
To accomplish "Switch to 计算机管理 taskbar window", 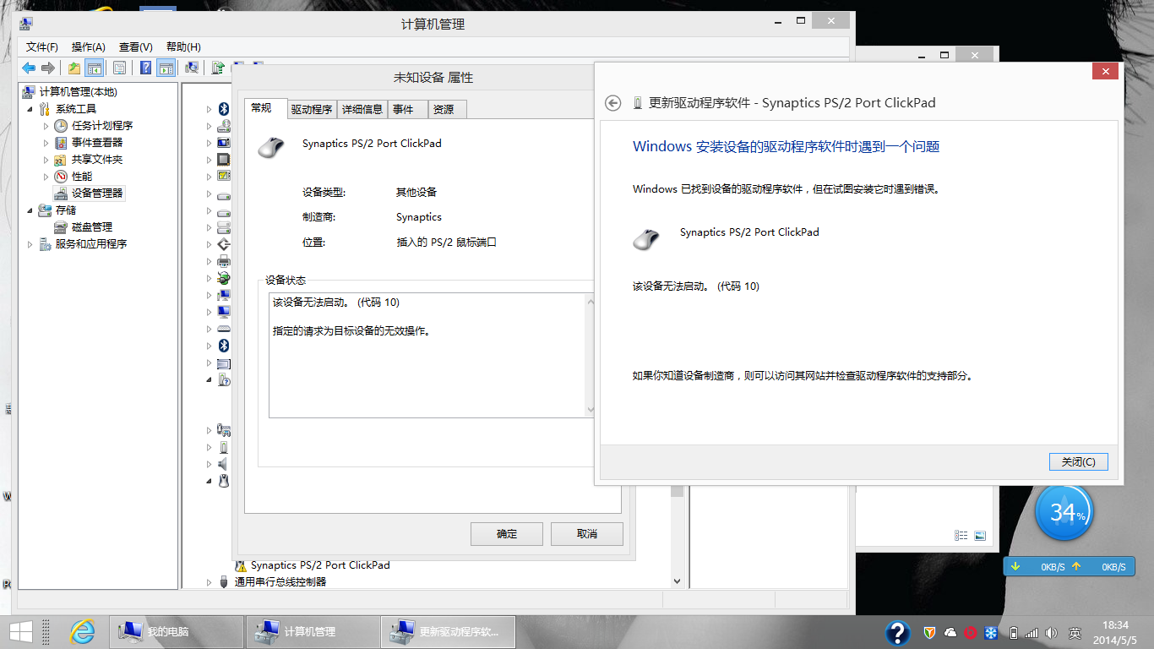I will tap(313, 632).
